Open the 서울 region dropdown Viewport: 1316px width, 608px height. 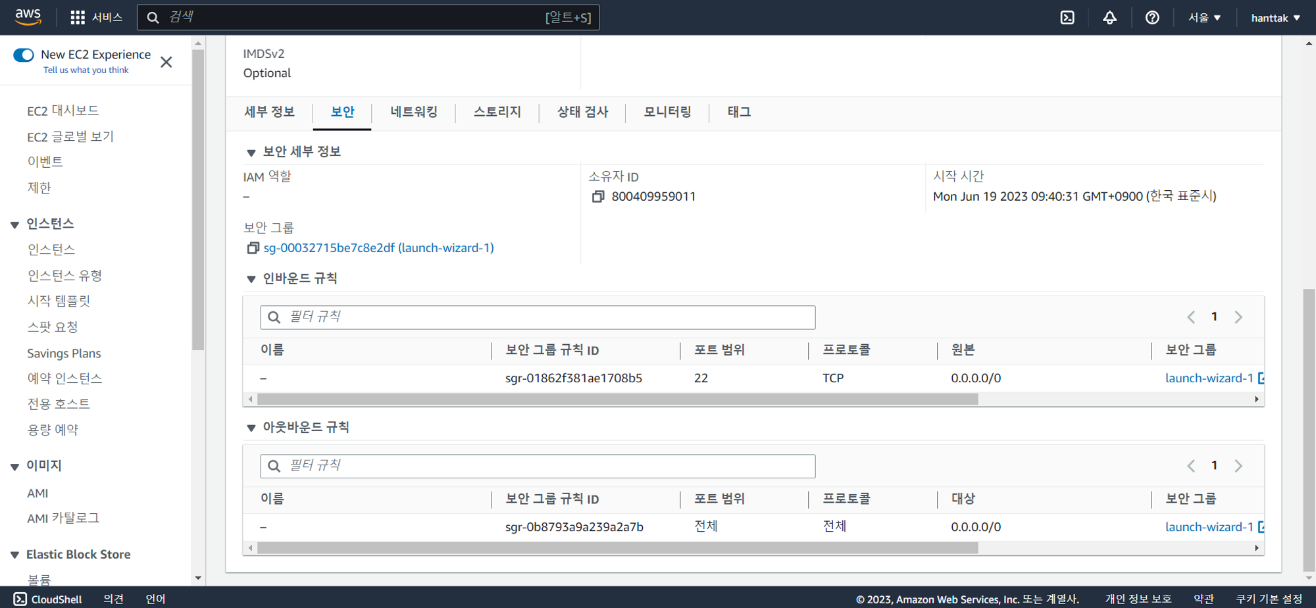coord(1204,18)
